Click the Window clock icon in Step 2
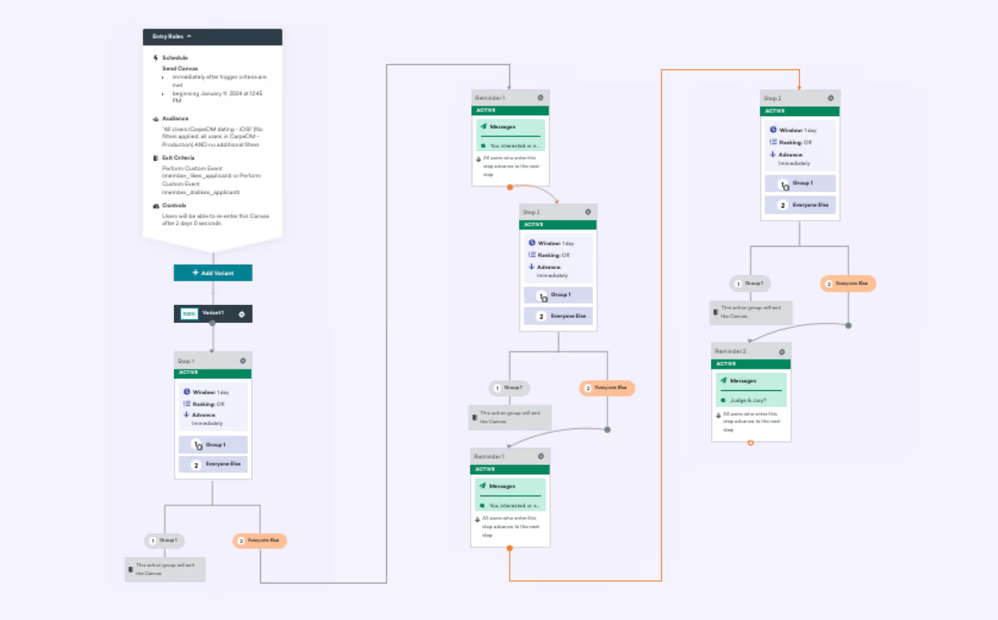The height and width of the screenshot is (620, 998). 532,243
